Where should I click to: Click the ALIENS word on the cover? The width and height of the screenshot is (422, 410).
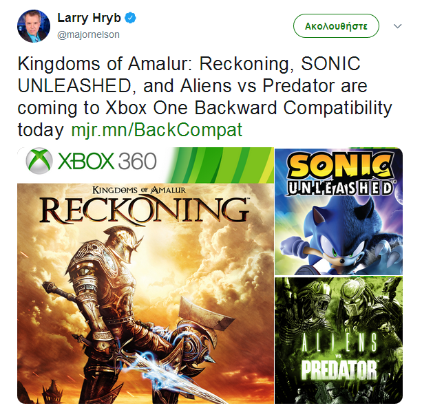click(x=338, y=344)
